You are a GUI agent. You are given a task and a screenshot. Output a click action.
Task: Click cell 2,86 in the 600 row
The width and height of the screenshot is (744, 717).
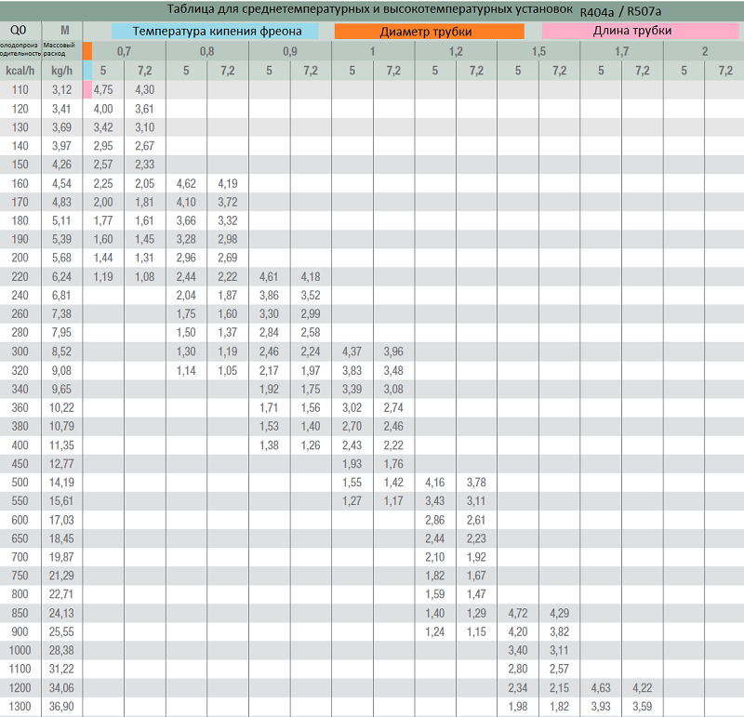click(435, 520)
